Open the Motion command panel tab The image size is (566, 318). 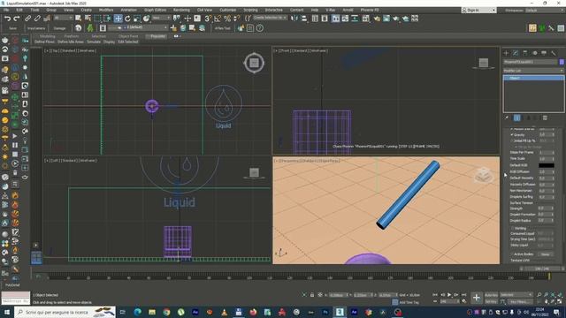[x=534, y=53]
